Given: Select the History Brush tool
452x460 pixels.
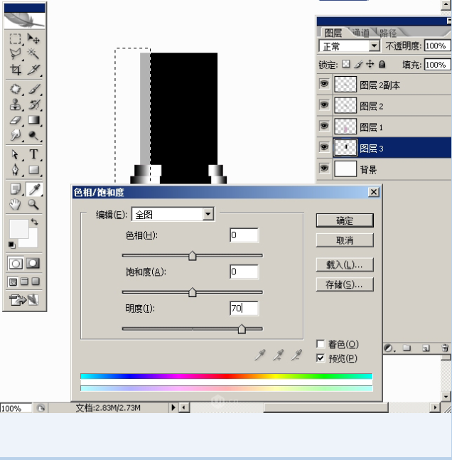Looking at the screenshot, I should tap(33, 105).
